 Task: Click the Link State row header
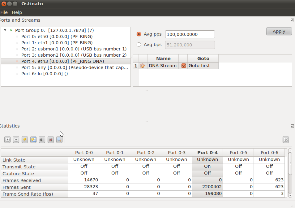[35, 160]
